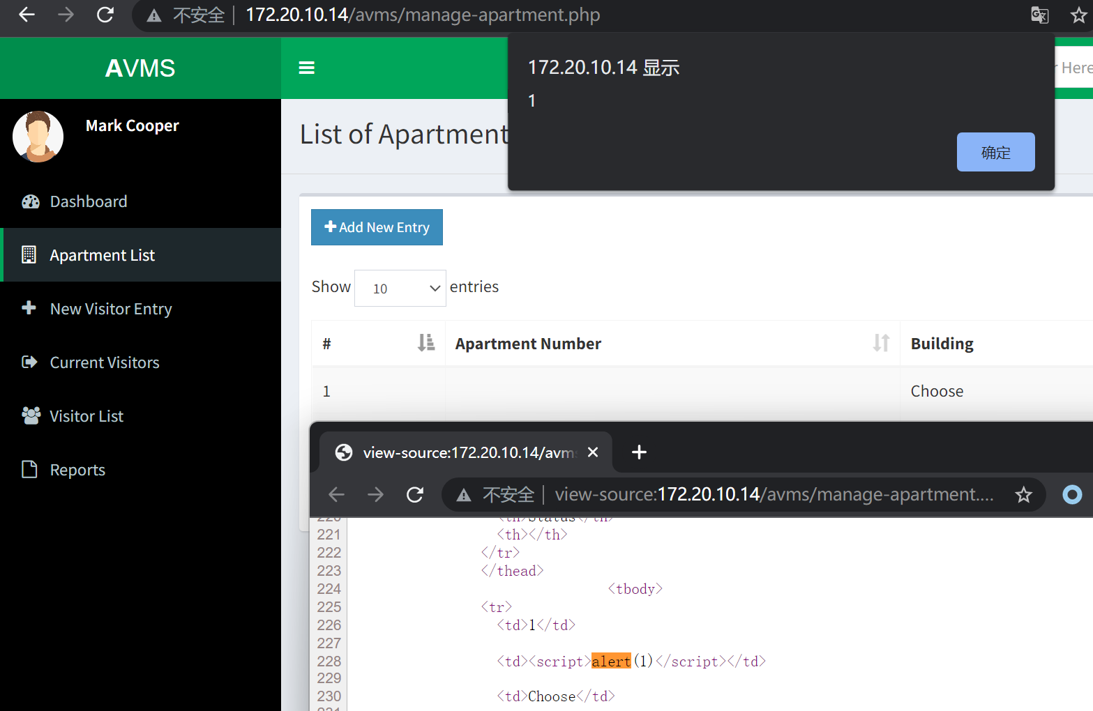Screen dimensions: 1093x711
Task: Click the Dashboard gauge icon
Action: pyautogui.click(x=30, y=201)
